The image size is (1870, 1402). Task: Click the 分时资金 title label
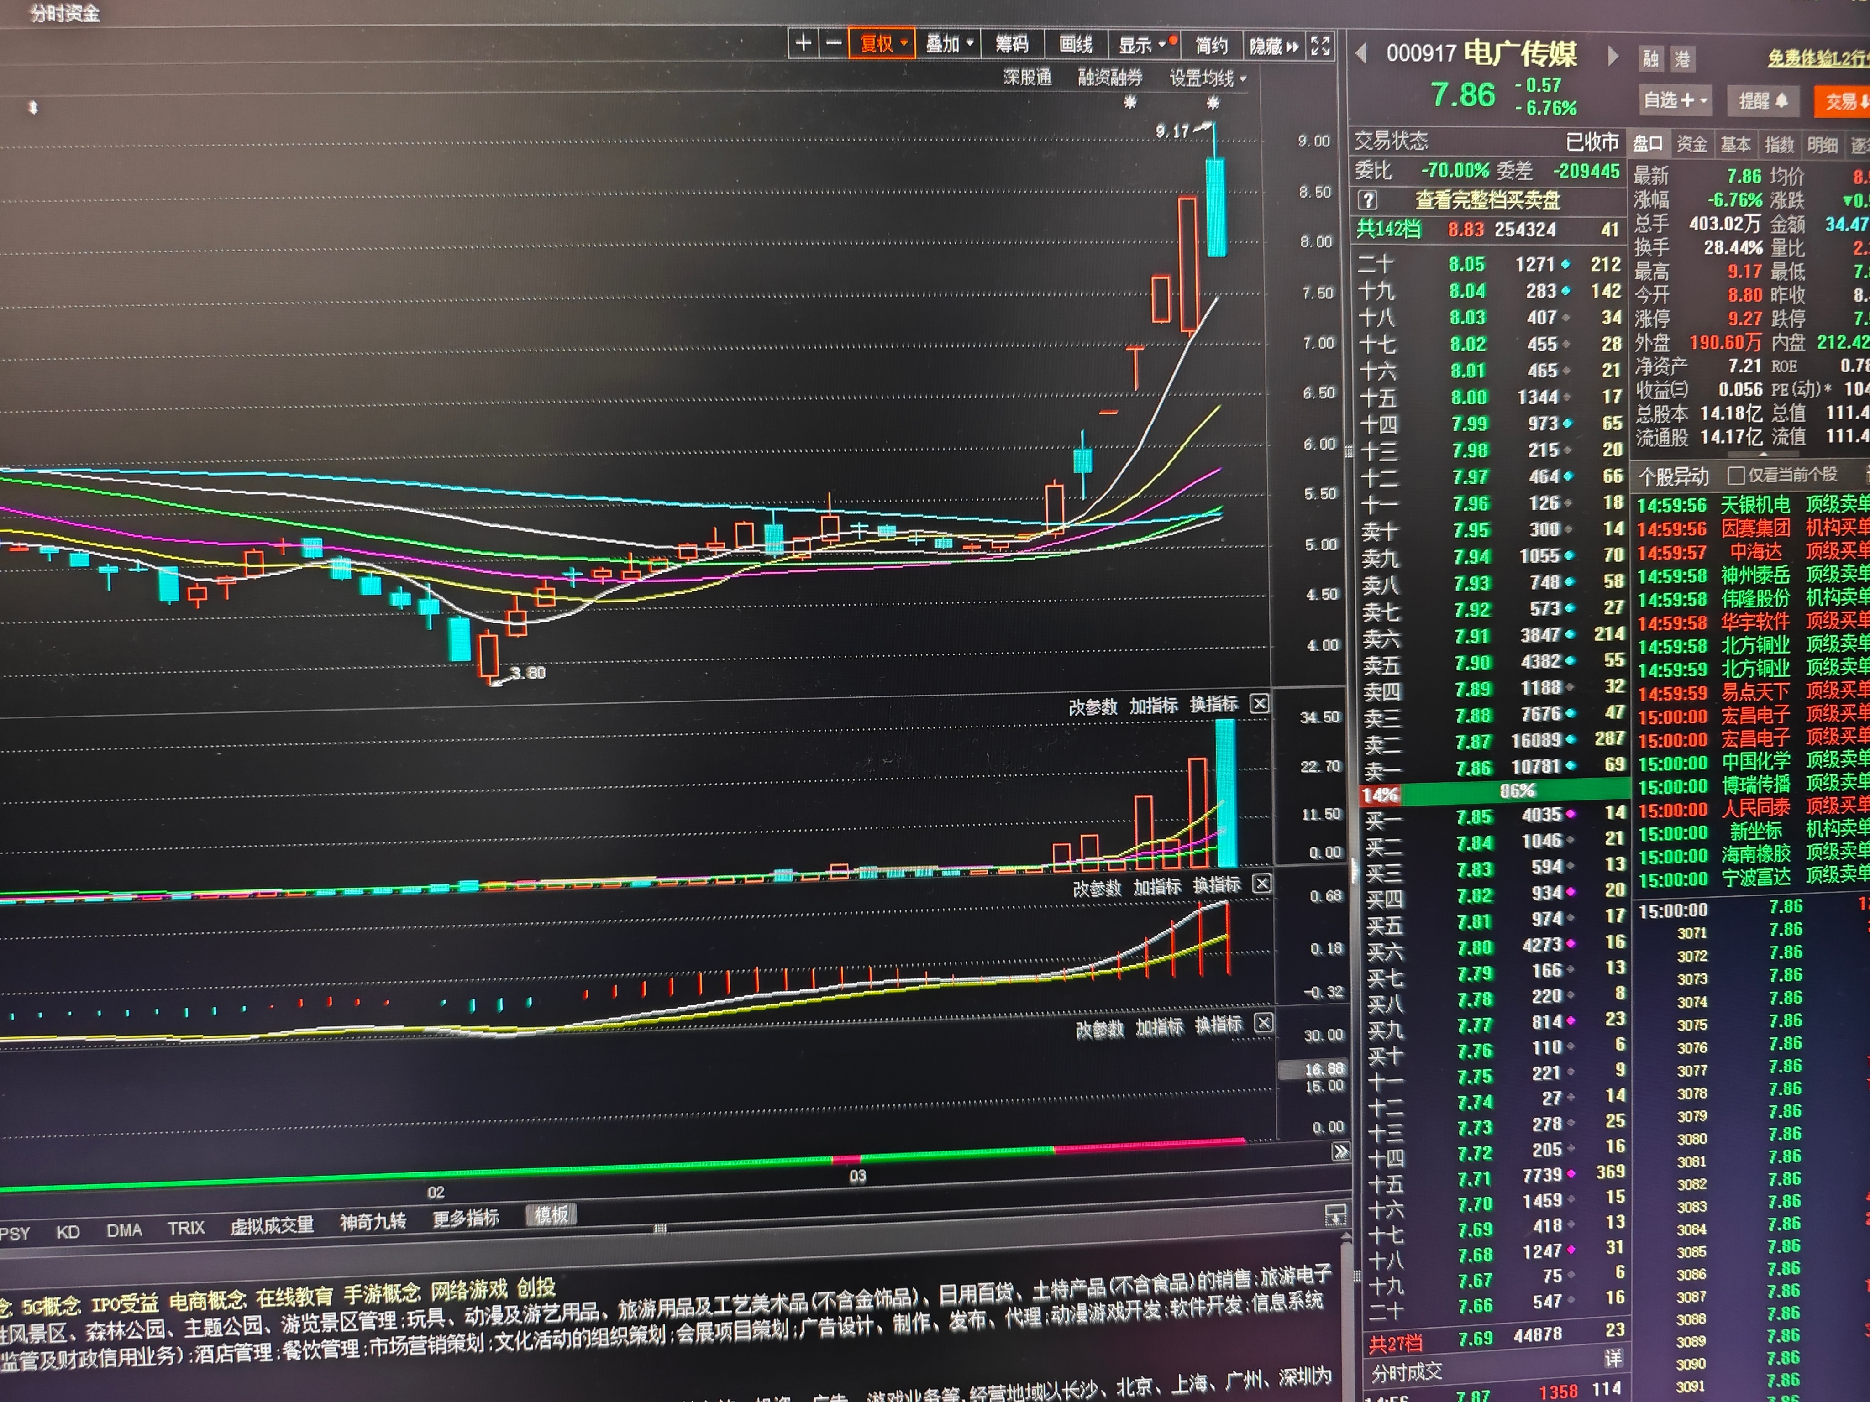(x=64, y=14)
